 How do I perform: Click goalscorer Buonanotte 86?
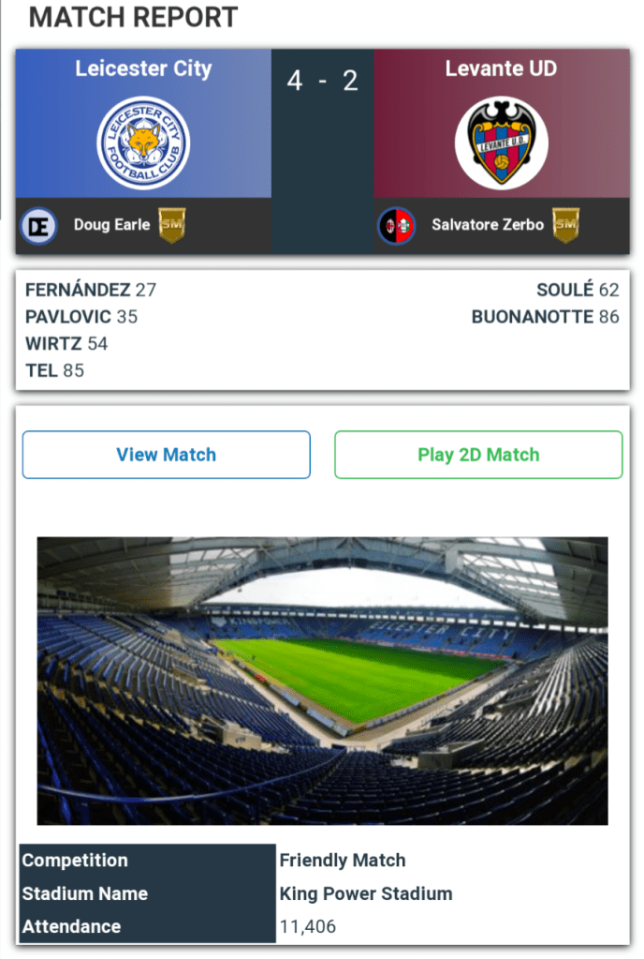coord(545,317)
